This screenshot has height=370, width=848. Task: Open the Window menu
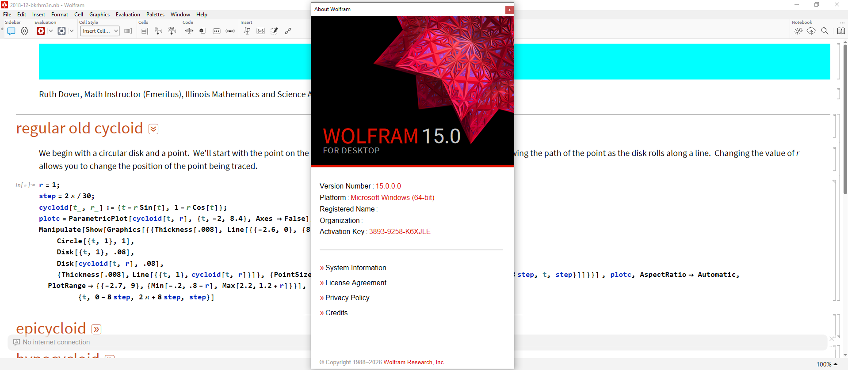point(180,15)
